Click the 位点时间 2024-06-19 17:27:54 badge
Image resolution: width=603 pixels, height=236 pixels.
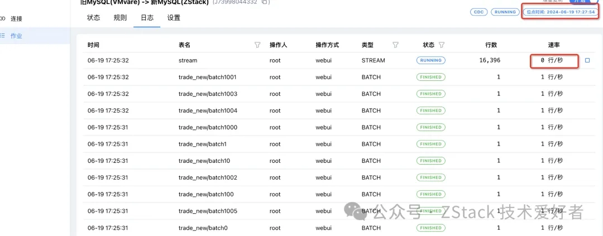[x=561, y=12]
